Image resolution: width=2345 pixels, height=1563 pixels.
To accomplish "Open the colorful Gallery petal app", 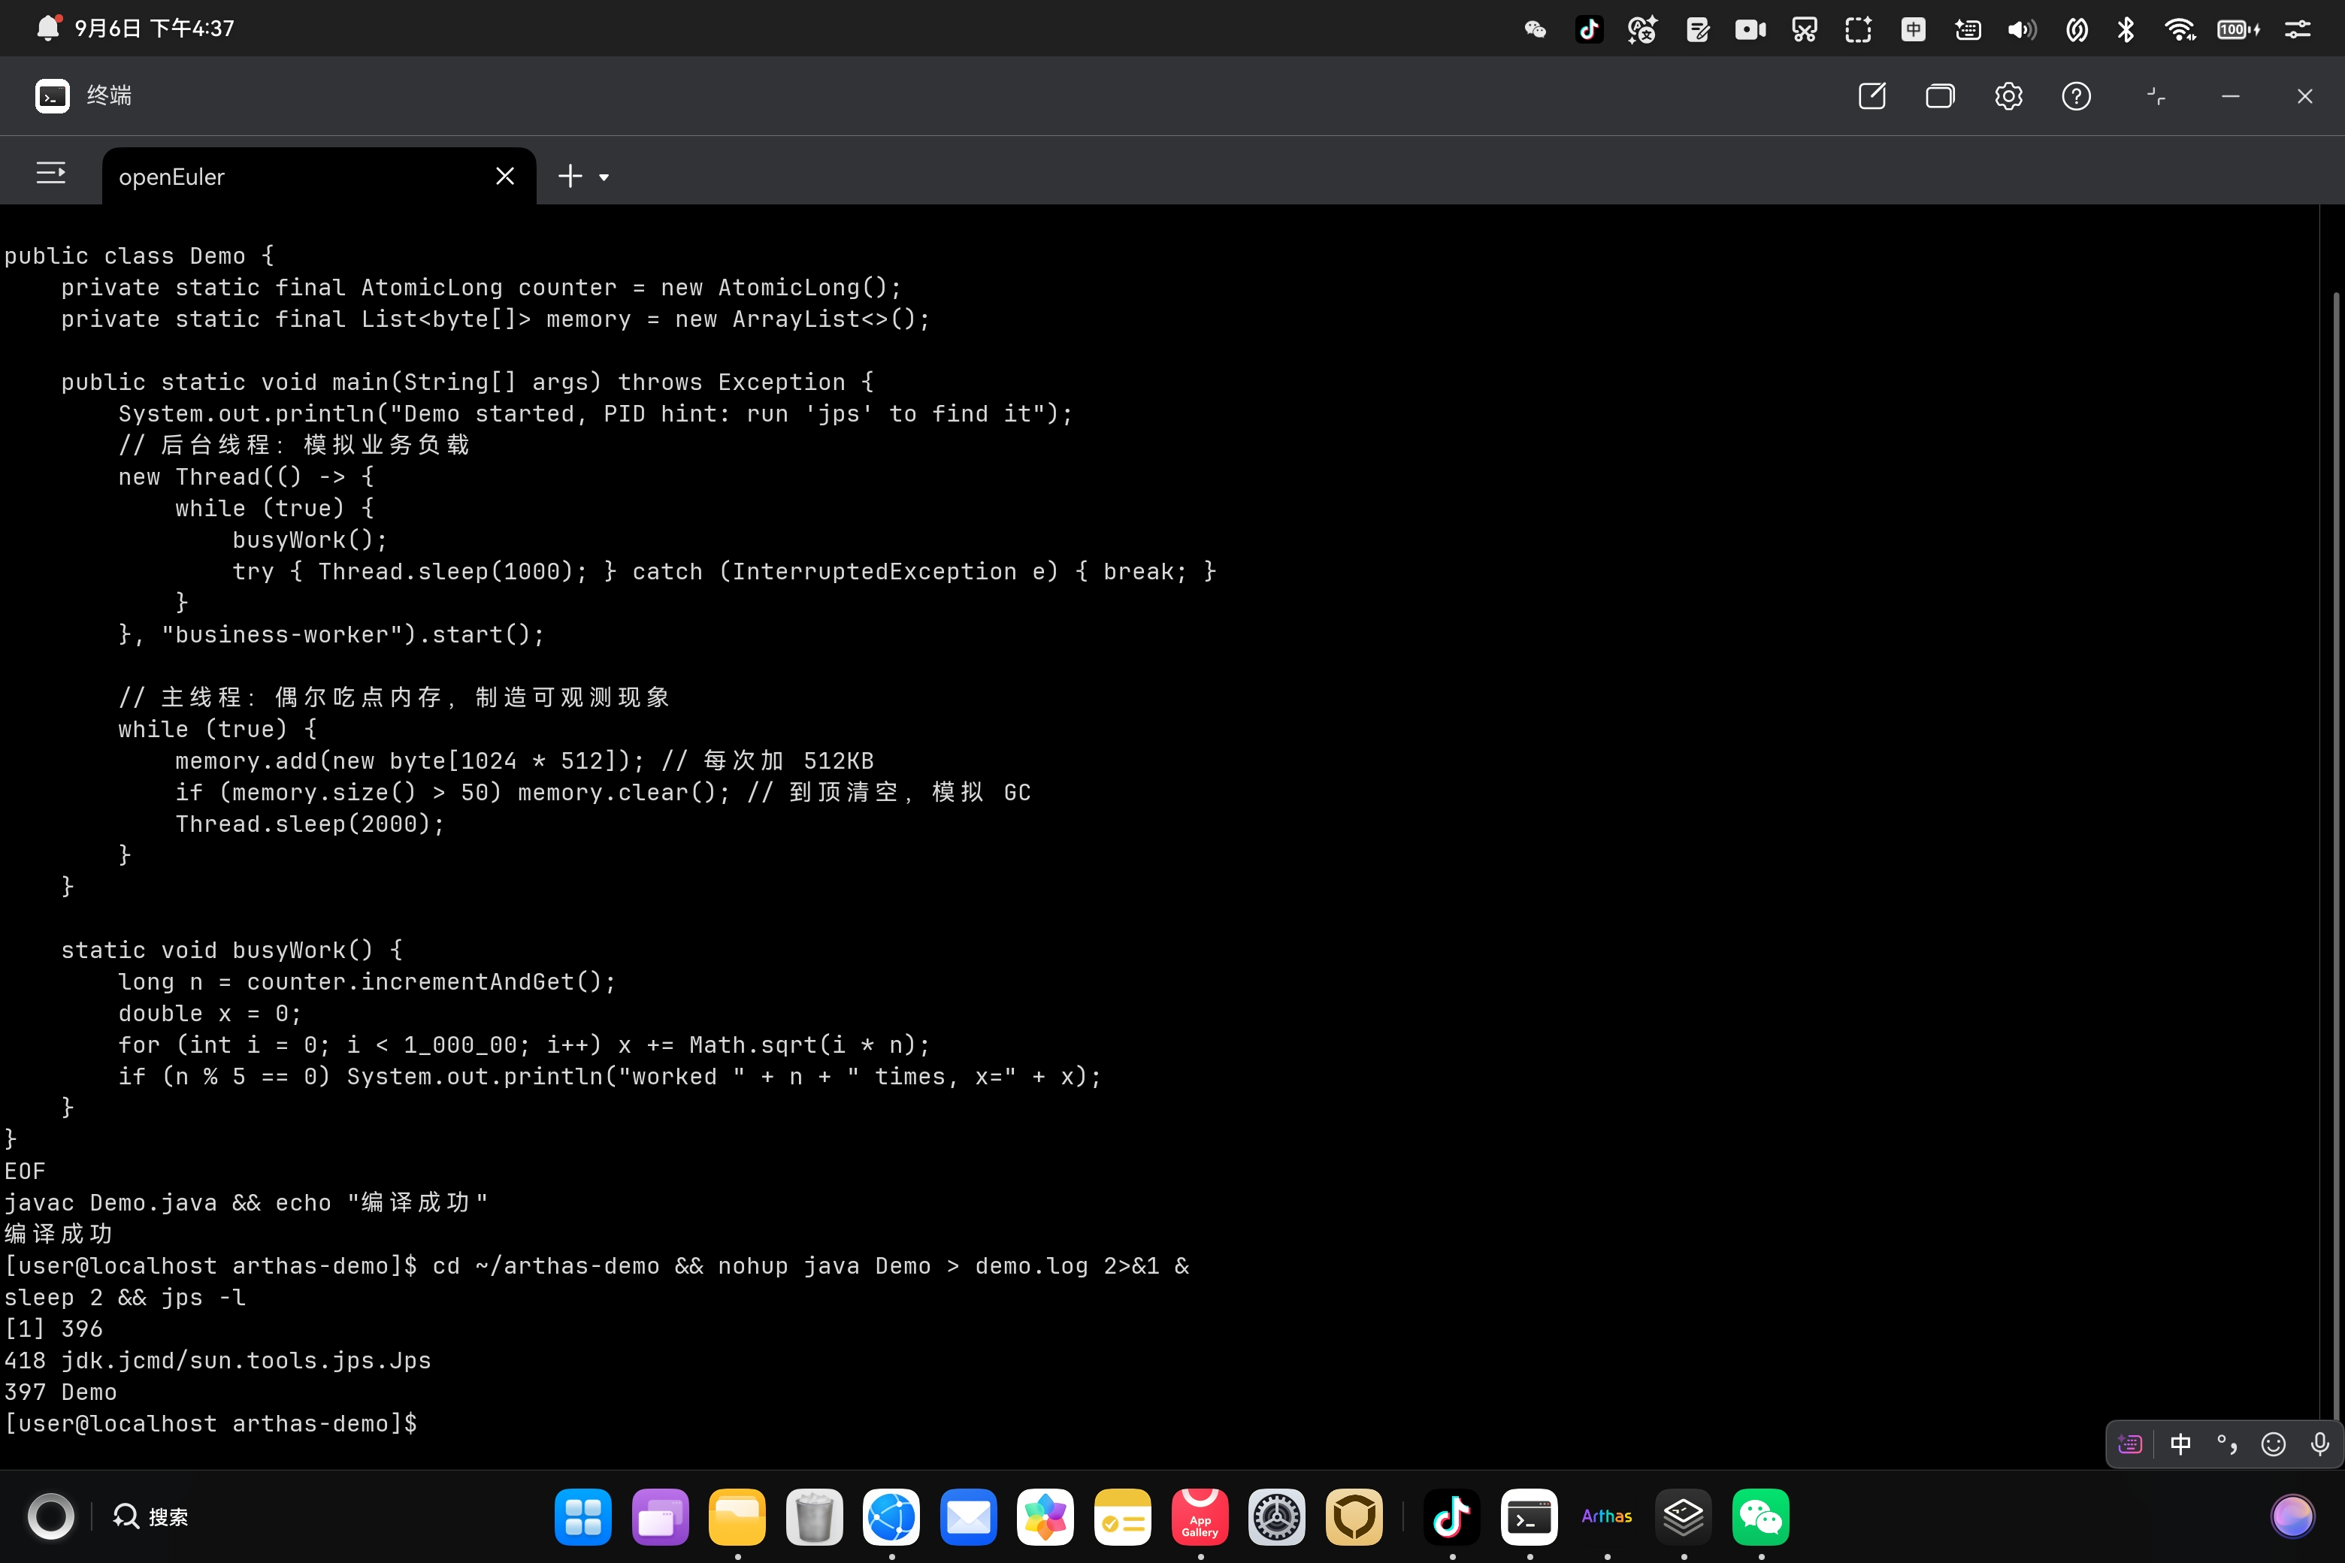I will (1046, 1516).
